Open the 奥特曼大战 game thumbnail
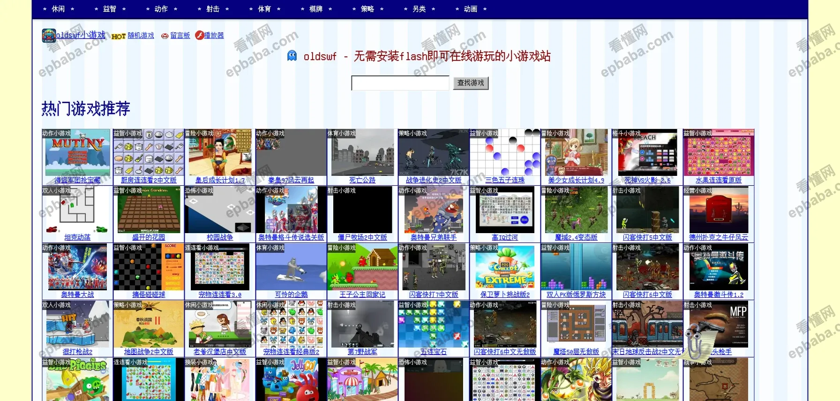The width and height of the screenshot is (840, 401). 77,267
